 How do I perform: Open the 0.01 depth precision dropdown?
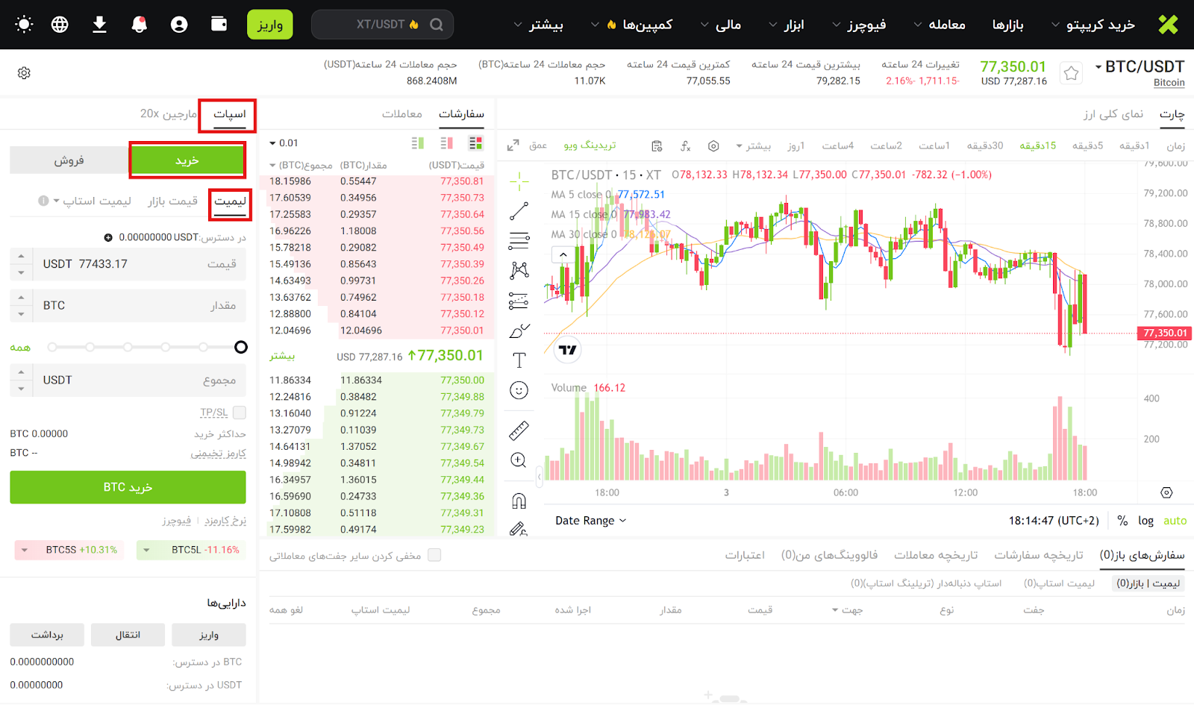point(284,143)
